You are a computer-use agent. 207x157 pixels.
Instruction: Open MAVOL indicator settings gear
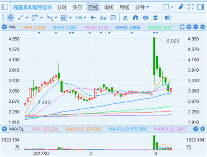click(x=202, y=129)
